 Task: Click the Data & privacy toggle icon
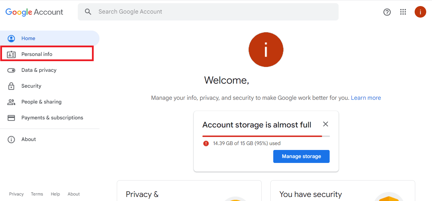click(11, 70)
